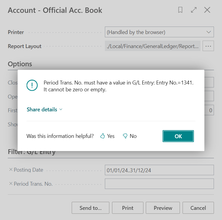The height and width of the screenshot is (220, 222).
Task: Print the Official Acc. Book report
Action: pos(128,208)
